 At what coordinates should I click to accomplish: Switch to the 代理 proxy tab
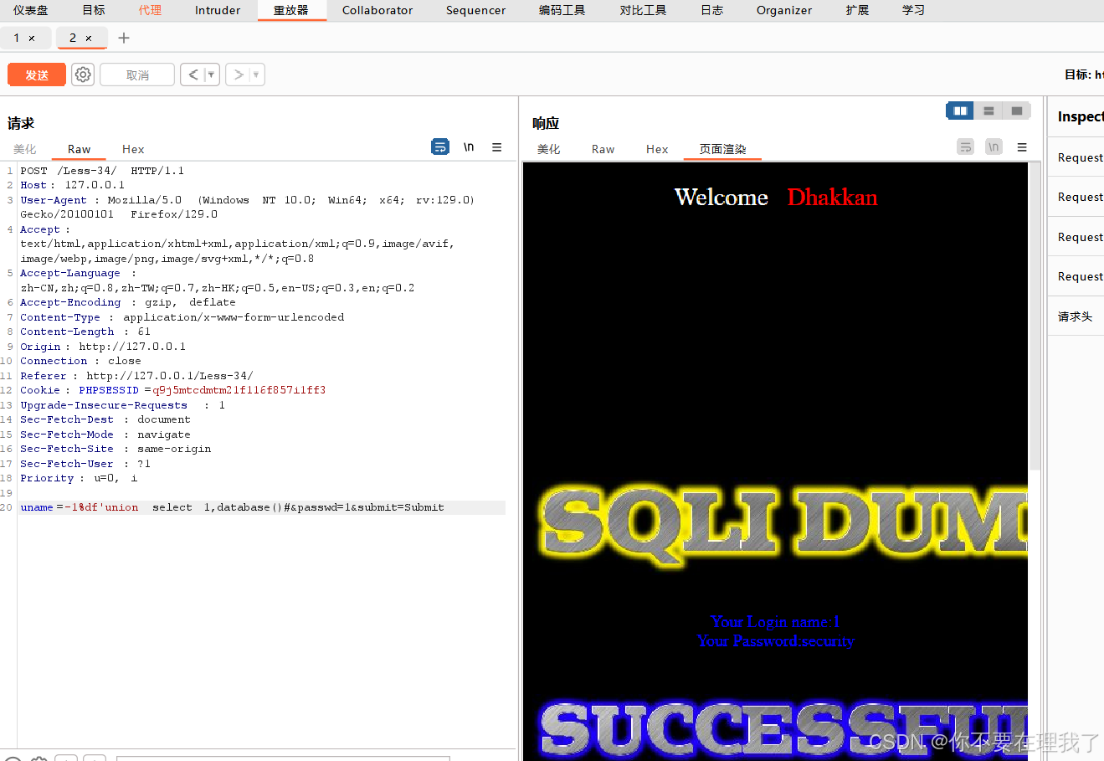[151, 10]
